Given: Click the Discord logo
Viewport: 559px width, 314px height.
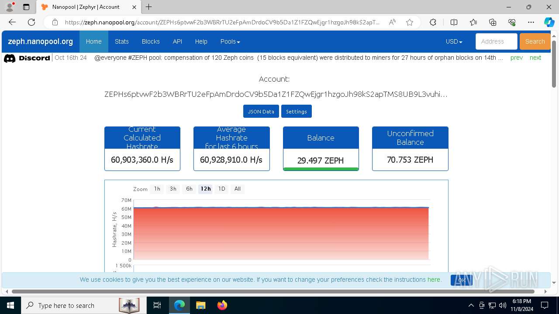Looking at the screenshot, I should [27, 58].
